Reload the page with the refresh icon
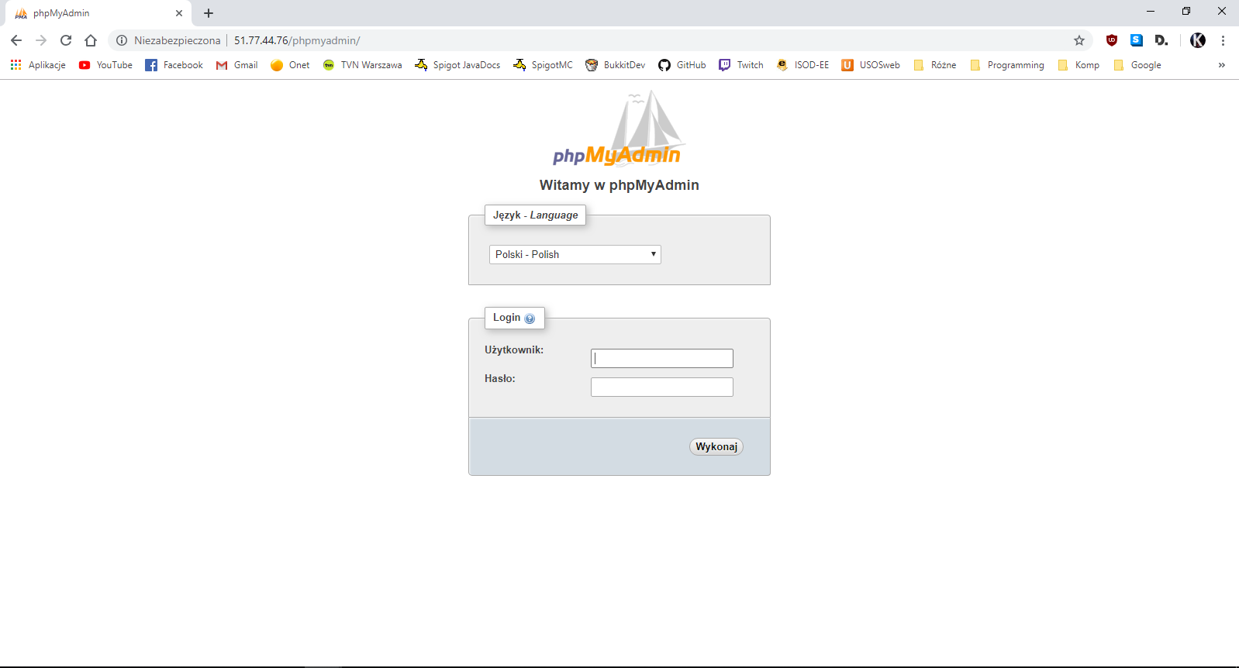 (66, 40)
